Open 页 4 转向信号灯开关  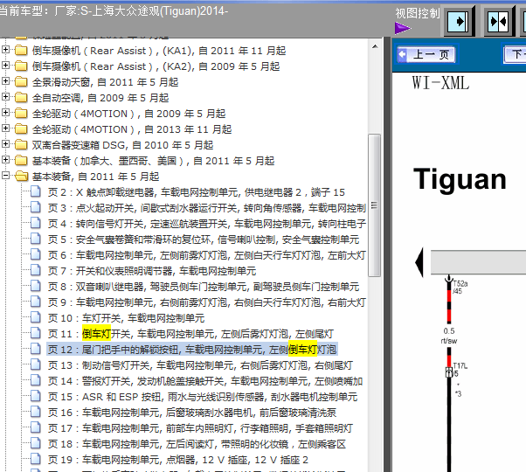click(206, 224)
